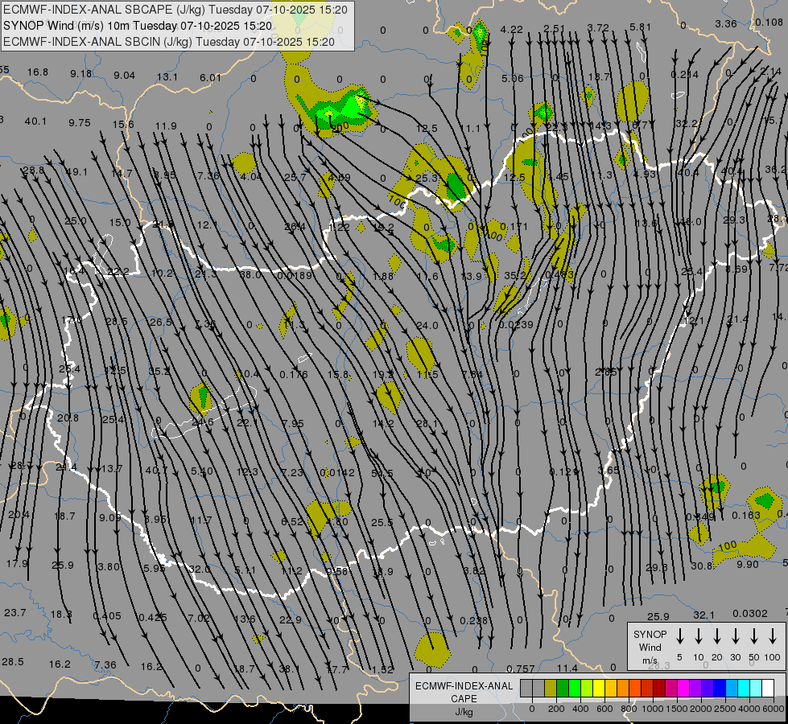
Task: Click the SBCAPE layer title line
Action: (176, 10)
